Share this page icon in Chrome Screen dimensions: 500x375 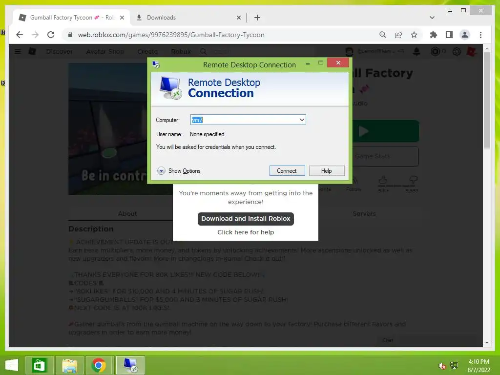(x=398, y=35)
